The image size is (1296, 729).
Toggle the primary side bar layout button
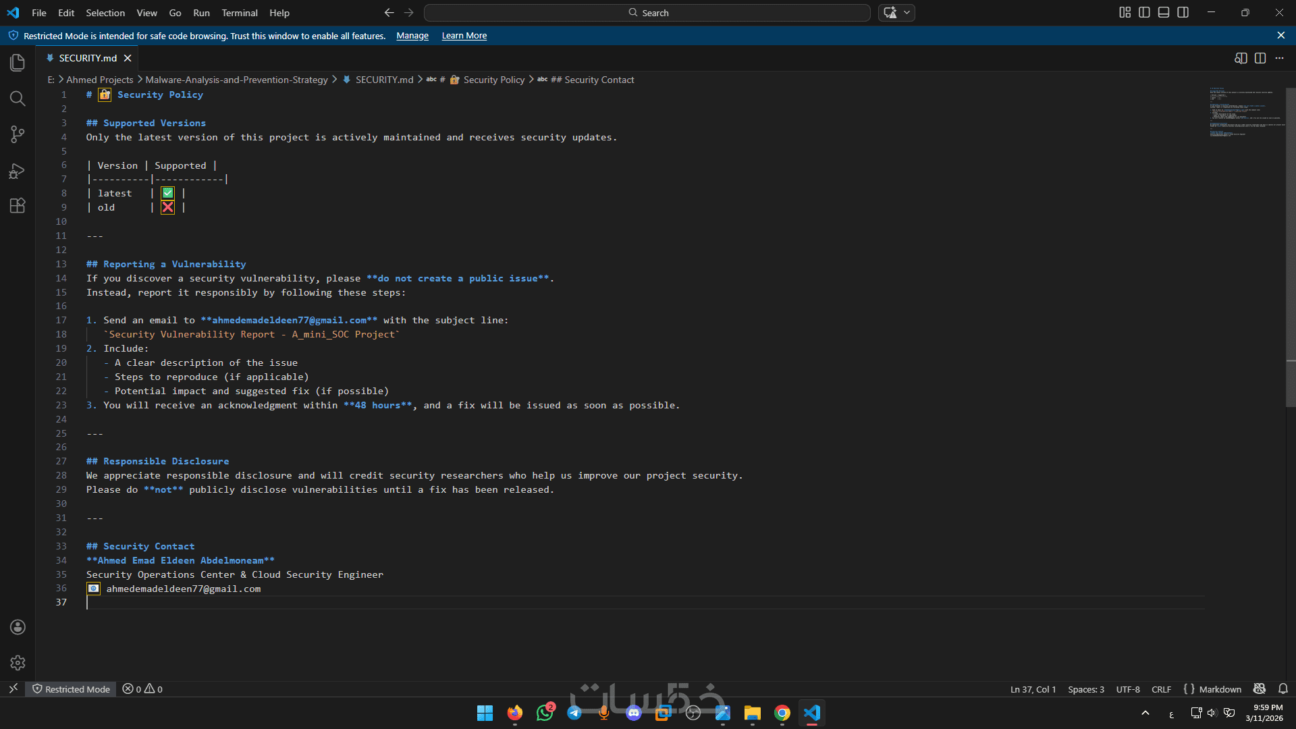pyautogui.click(x=1144, y=12)
